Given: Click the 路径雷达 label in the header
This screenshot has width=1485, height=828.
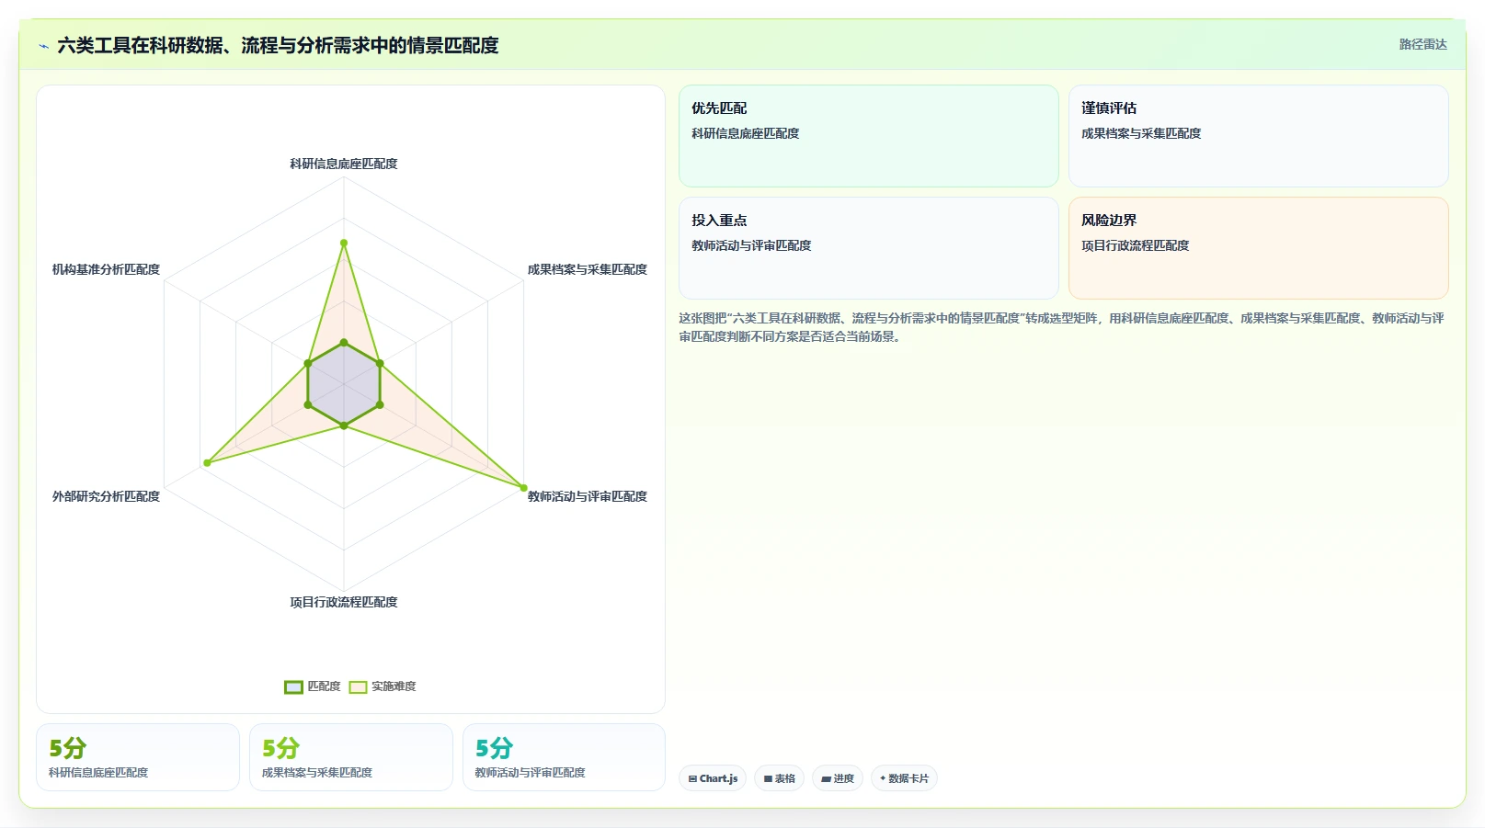Looking at the screenshot, I should point(1422,44).
